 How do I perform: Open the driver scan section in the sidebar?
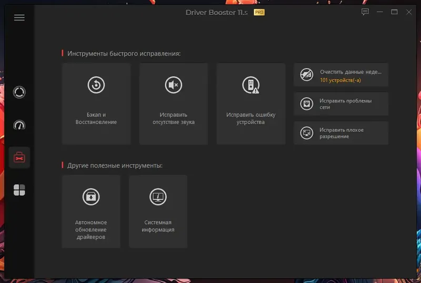(x=19, y=92)
